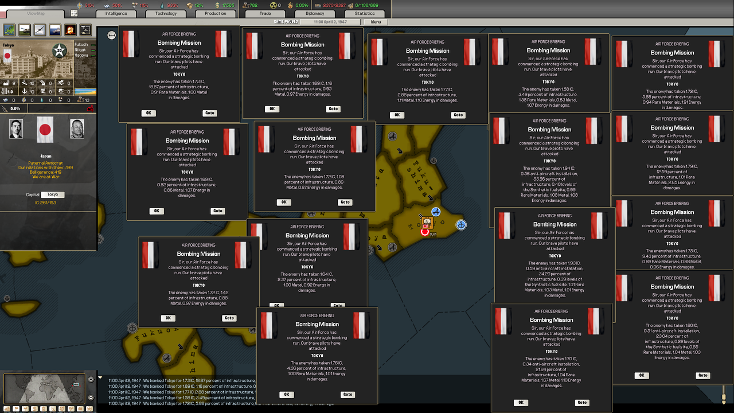
Task: Open the last left toolbar list icon
Action: point(85,30)
